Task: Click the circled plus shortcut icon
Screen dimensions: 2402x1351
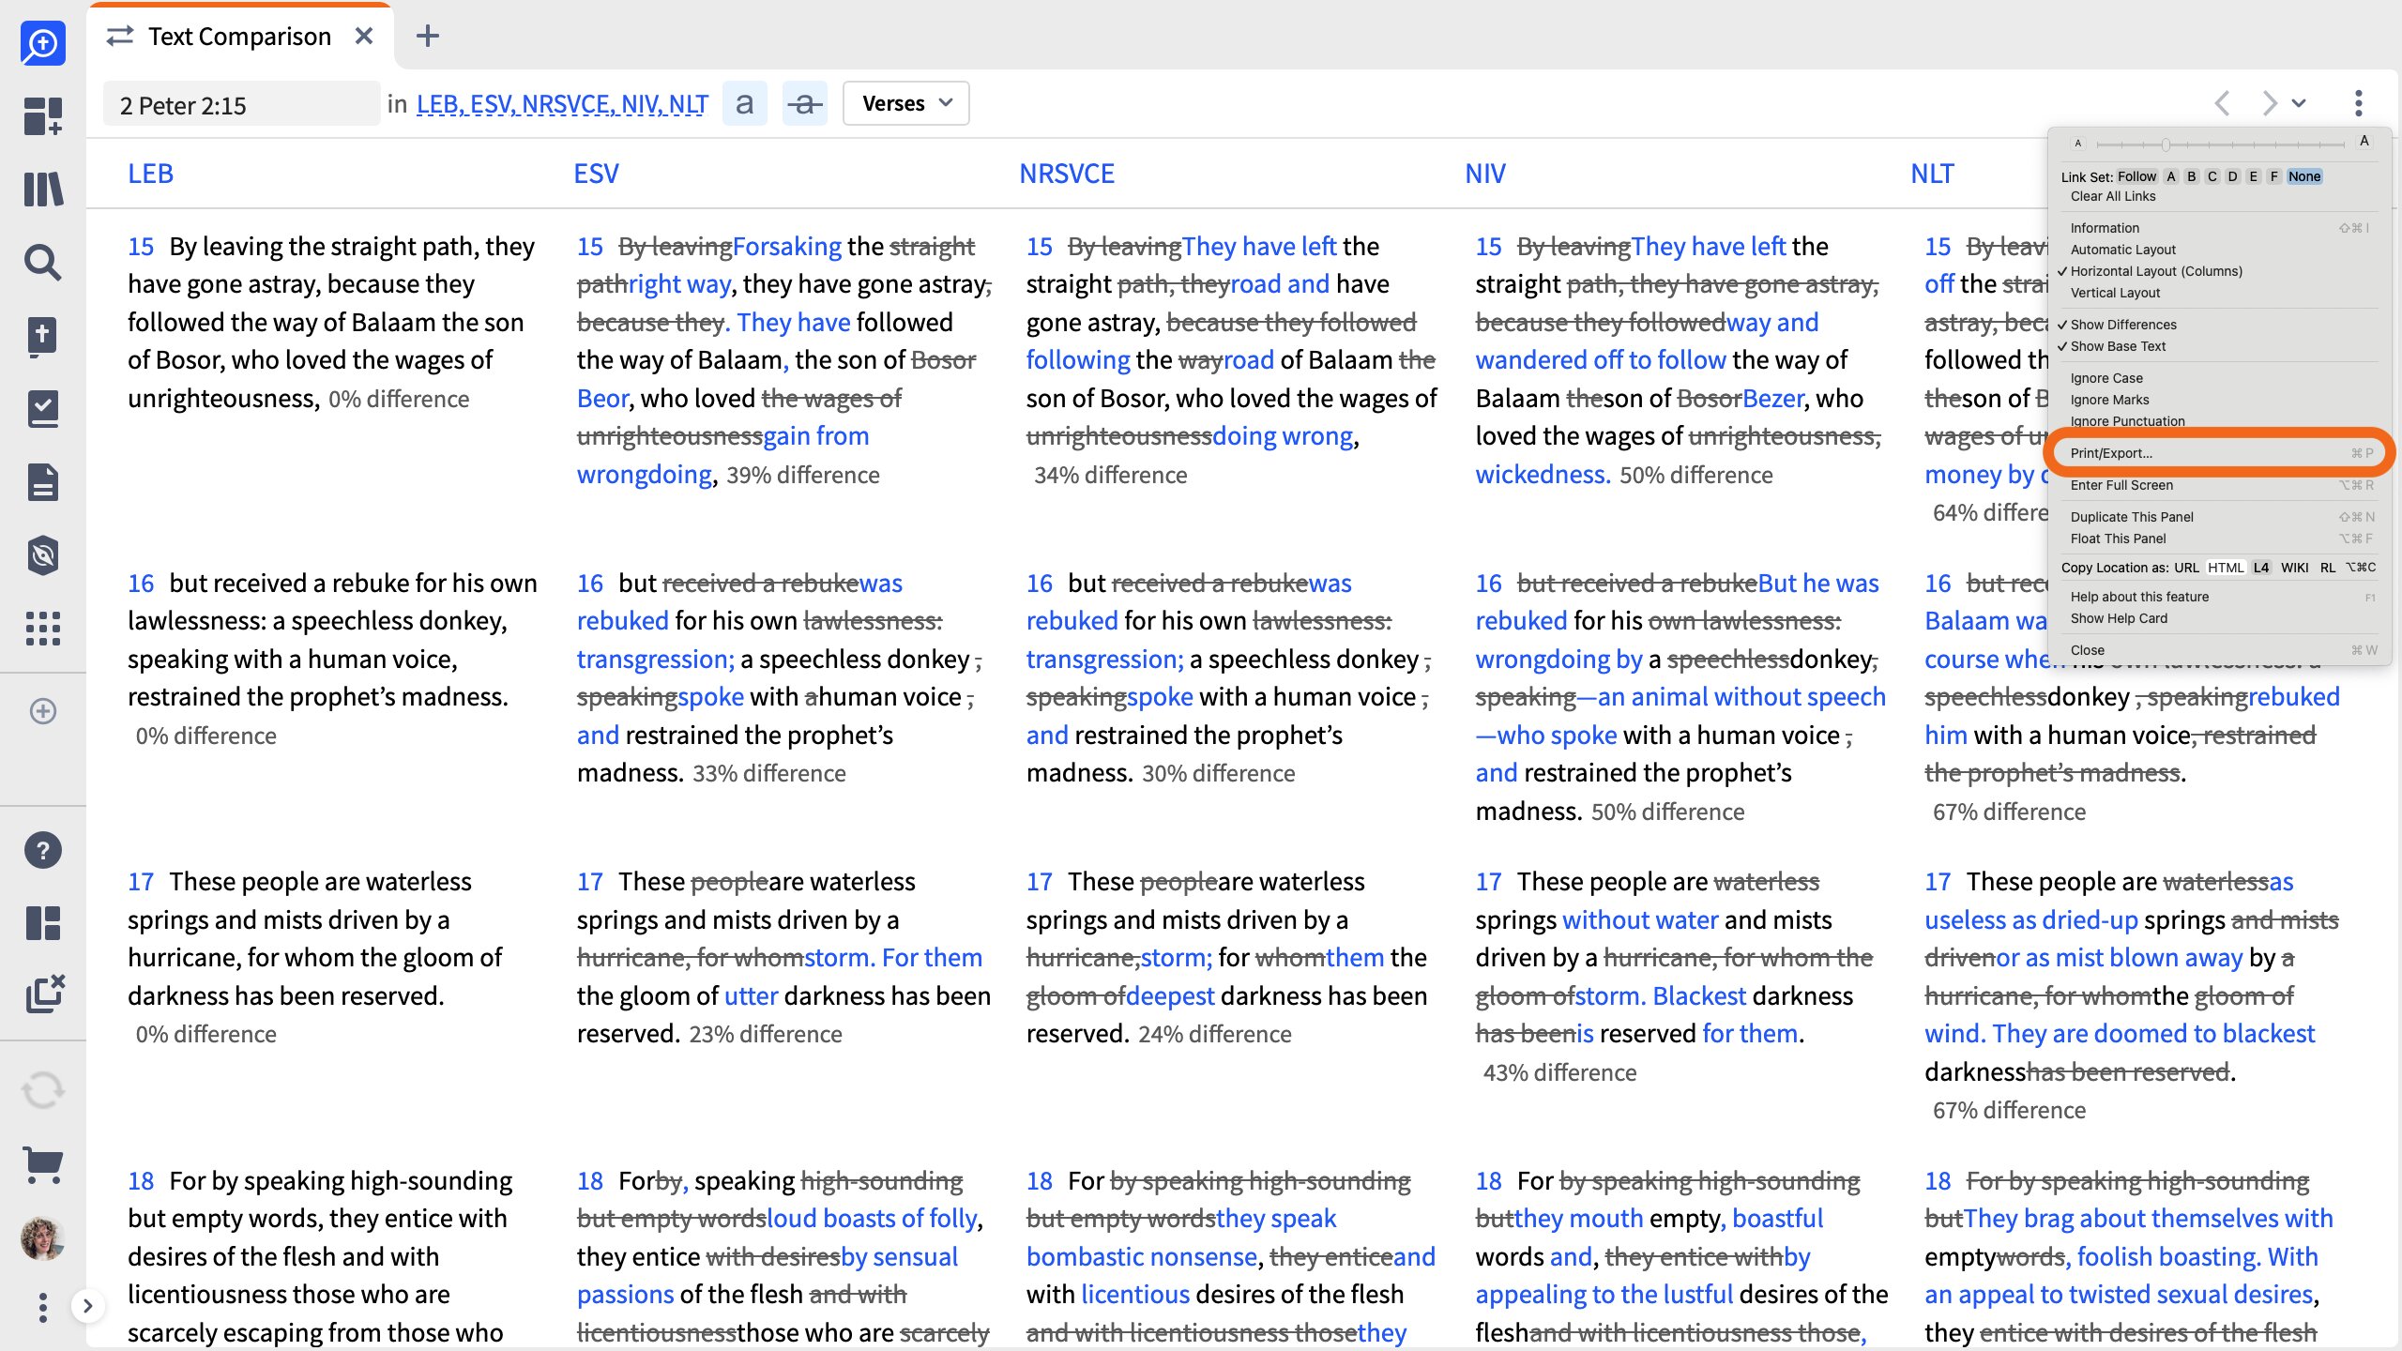Action: tap(43, 711)
